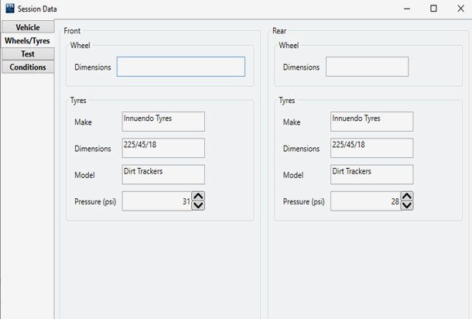Maximize the Session Data window
Screen dimensions: 472x319
(433, 9)
